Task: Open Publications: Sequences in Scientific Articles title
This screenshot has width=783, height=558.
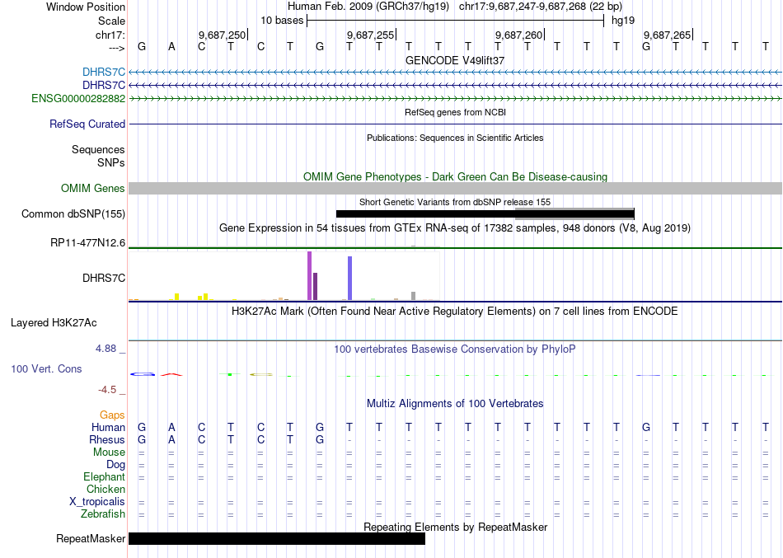Action: [x=455, y=138]
